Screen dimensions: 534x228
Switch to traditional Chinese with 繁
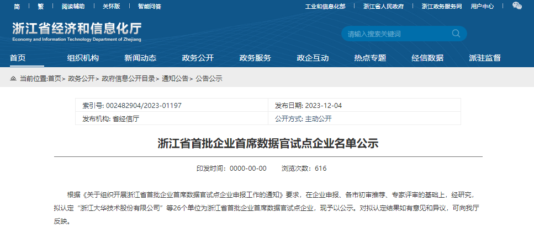[x=40, y=7]
